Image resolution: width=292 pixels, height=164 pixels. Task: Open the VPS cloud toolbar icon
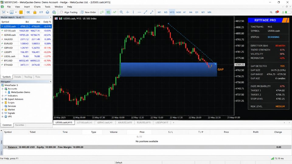(47, 12)
